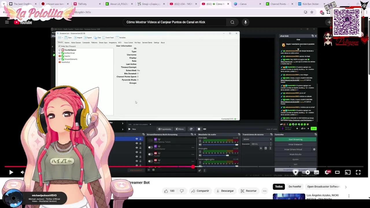Open YouTube hamburger guide menu
Image resolution: width=370 pixels, height=208 pixels.
[x=7, y=22]
